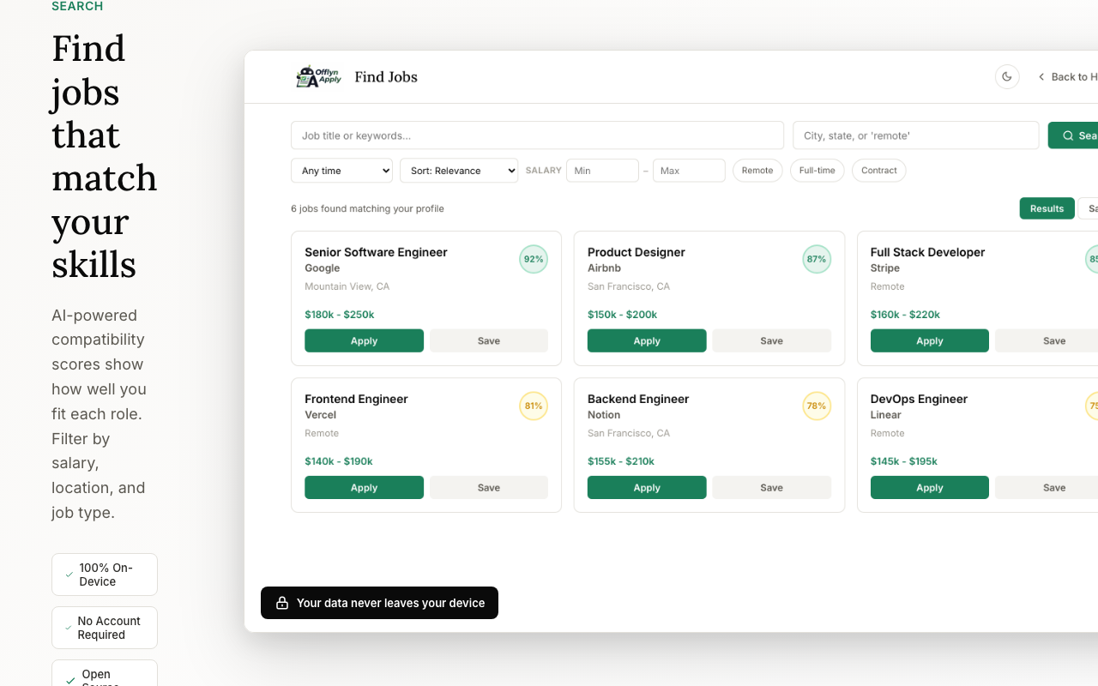Viewport: 1098px width, 686px height.
Task: Click the No Account Required badge
Action: pyautogui.click(x=105, y=628)
